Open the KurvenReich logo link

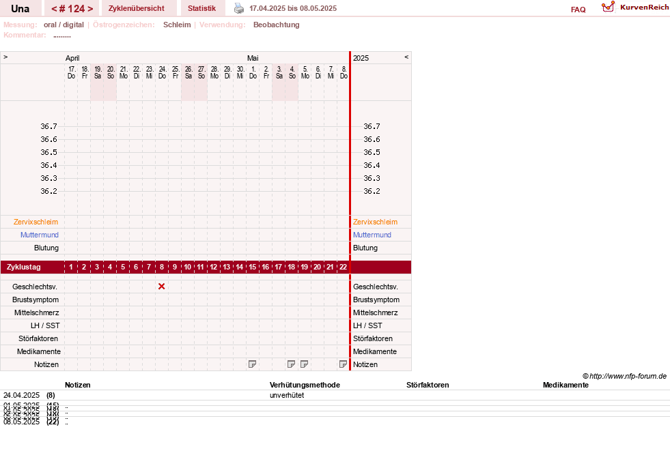(635, 7)
